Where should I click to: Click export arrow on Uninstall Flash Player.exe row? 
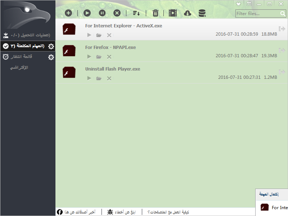tap(282, 72)
